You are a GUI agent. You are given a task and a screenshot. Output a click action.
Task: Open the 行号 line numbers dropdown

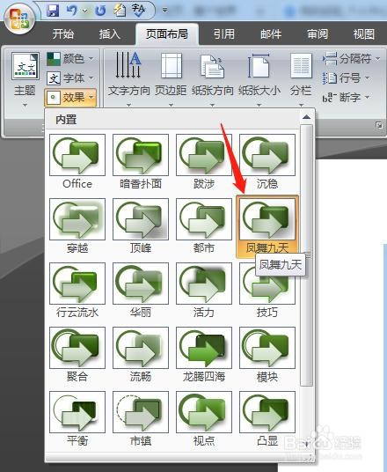click(x=347, y=78)
